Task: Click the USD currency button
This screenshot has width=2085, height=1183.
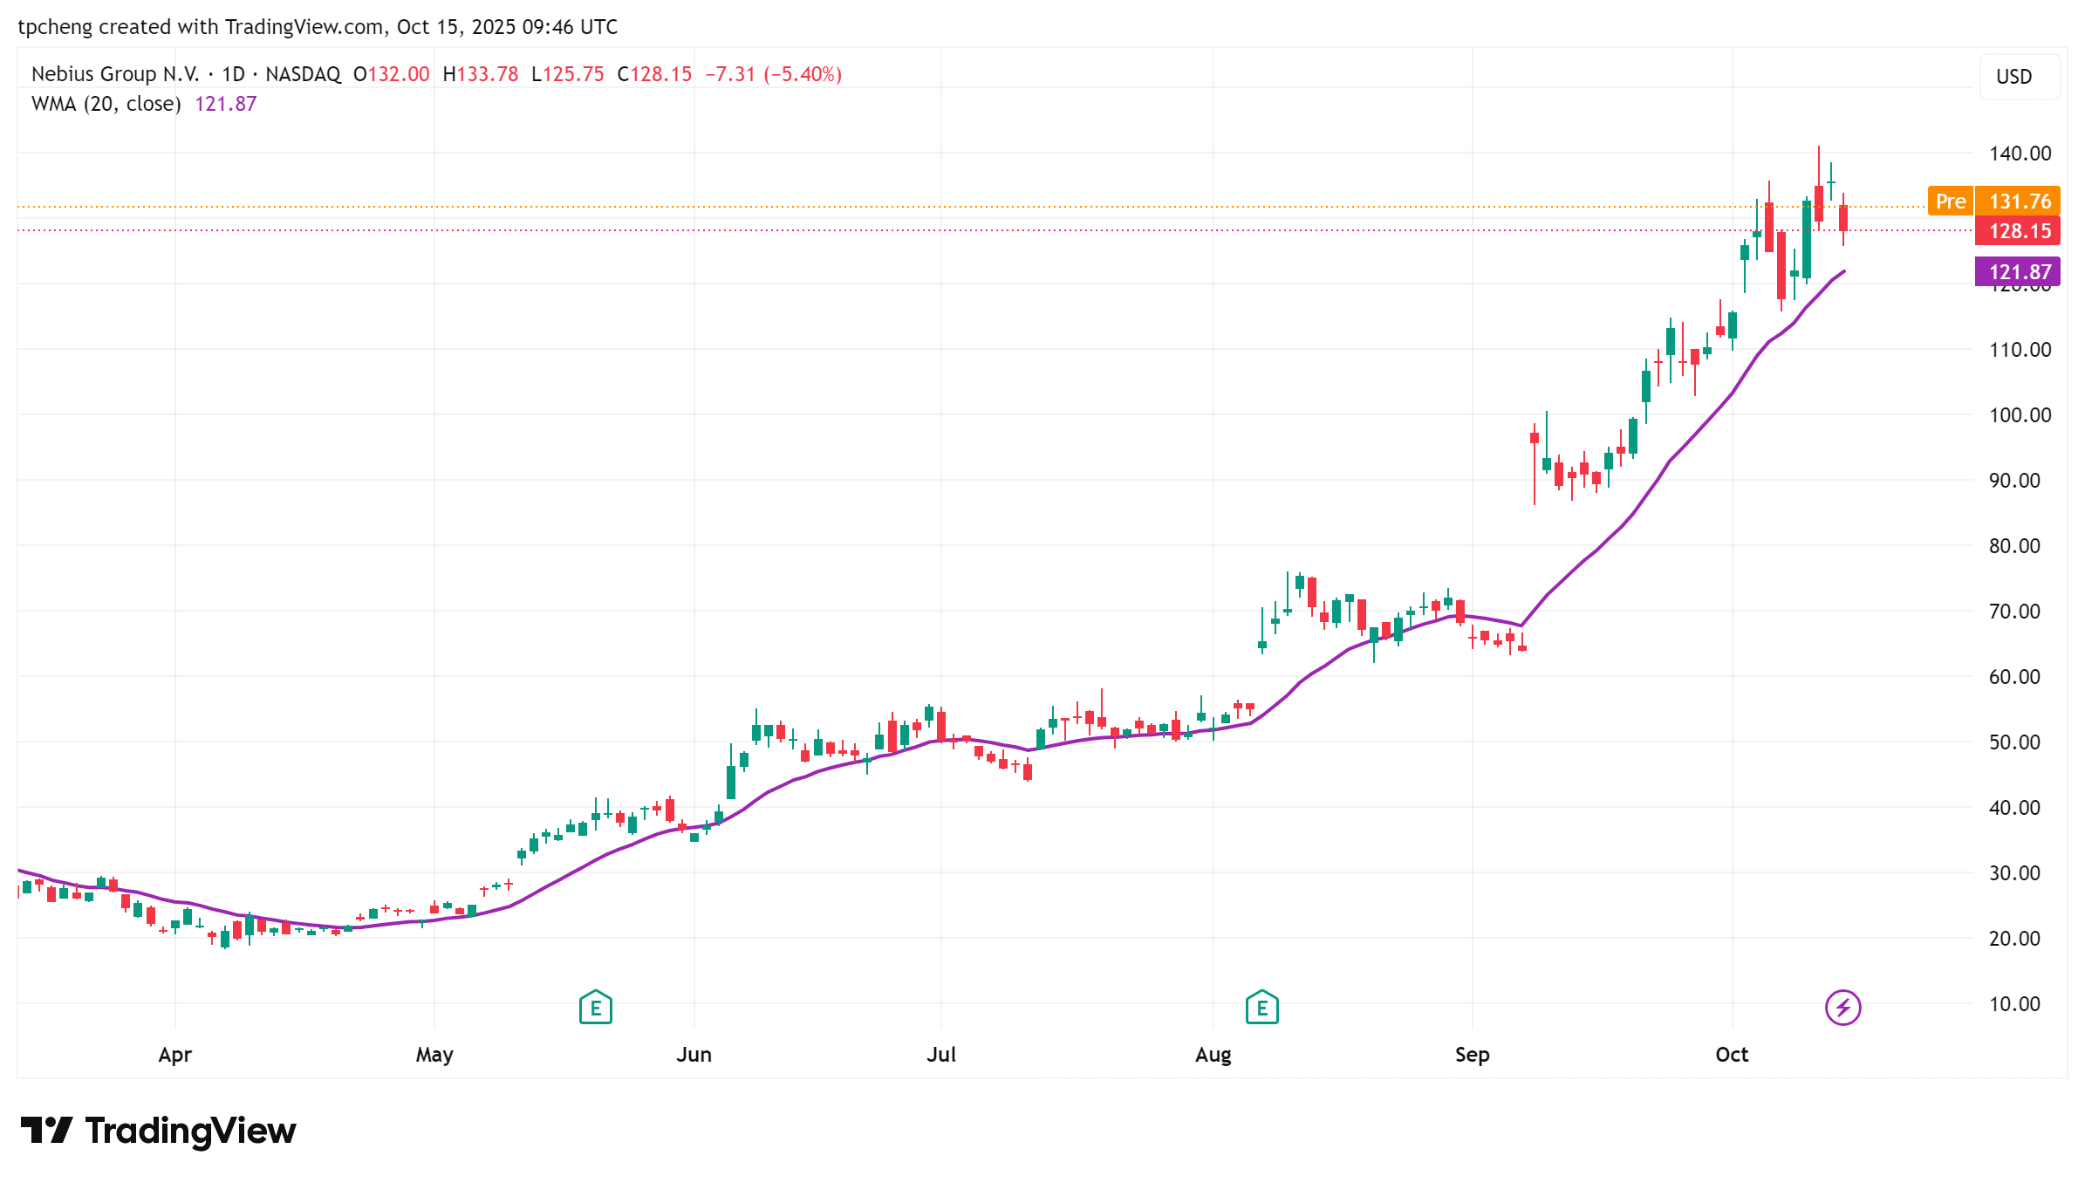Action: tap(2013, 77)
